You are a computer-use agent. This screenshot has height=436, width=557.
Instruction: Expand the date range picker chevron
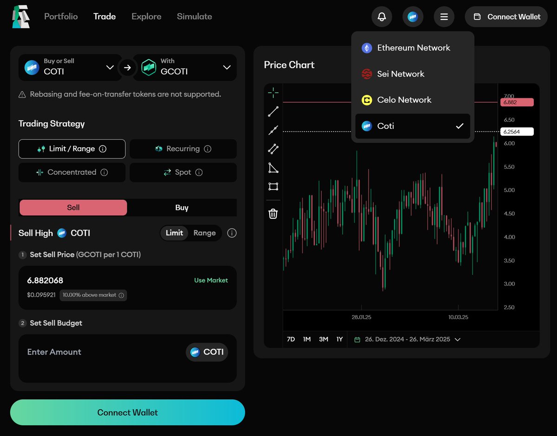(458, 340)
